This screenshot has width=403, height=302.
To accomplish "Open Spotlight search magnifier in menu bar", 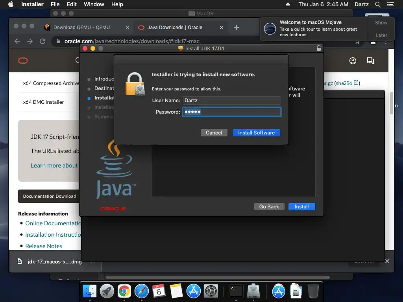I will 377,4.
